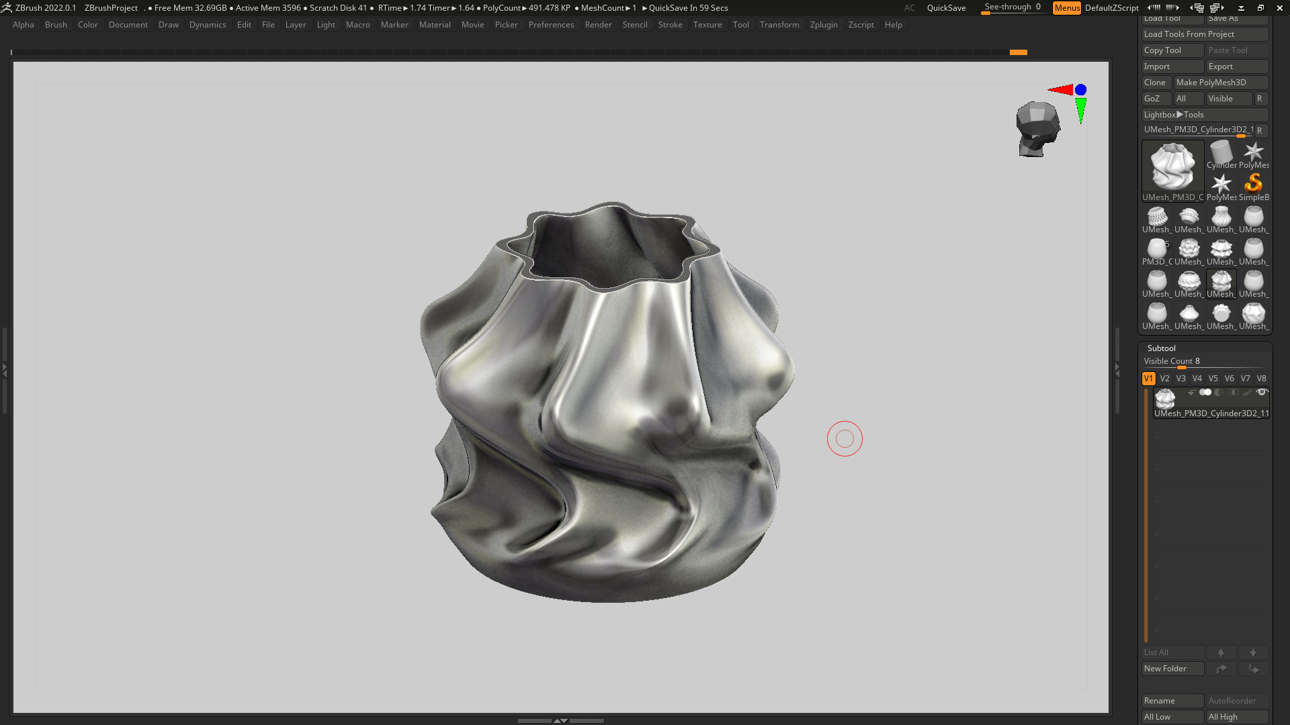Adjust the UMesh_PM3D_Cylinder3D2 item slider
The image size is (1290, 725).
[1198, 130]
